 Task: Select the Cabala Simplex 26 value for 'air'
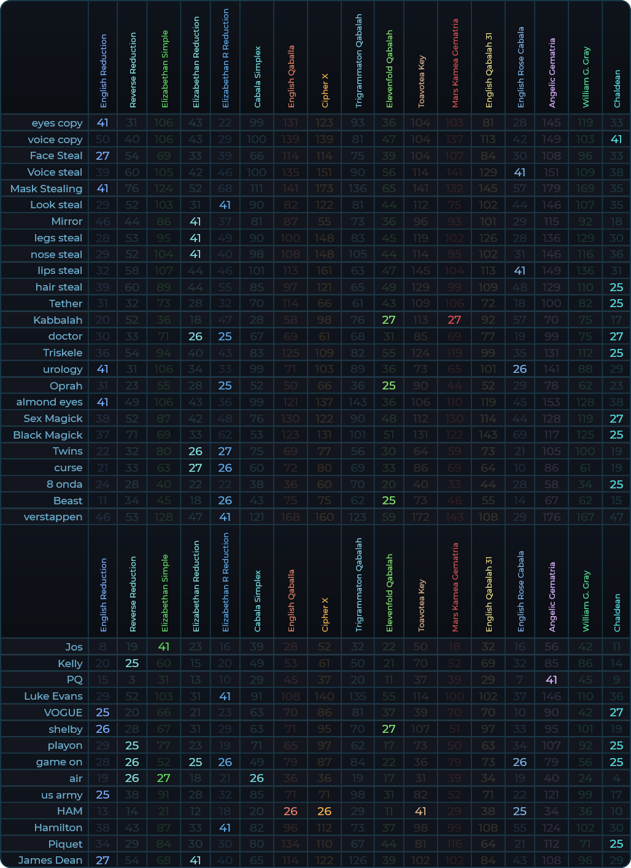[x=257, y=778]
